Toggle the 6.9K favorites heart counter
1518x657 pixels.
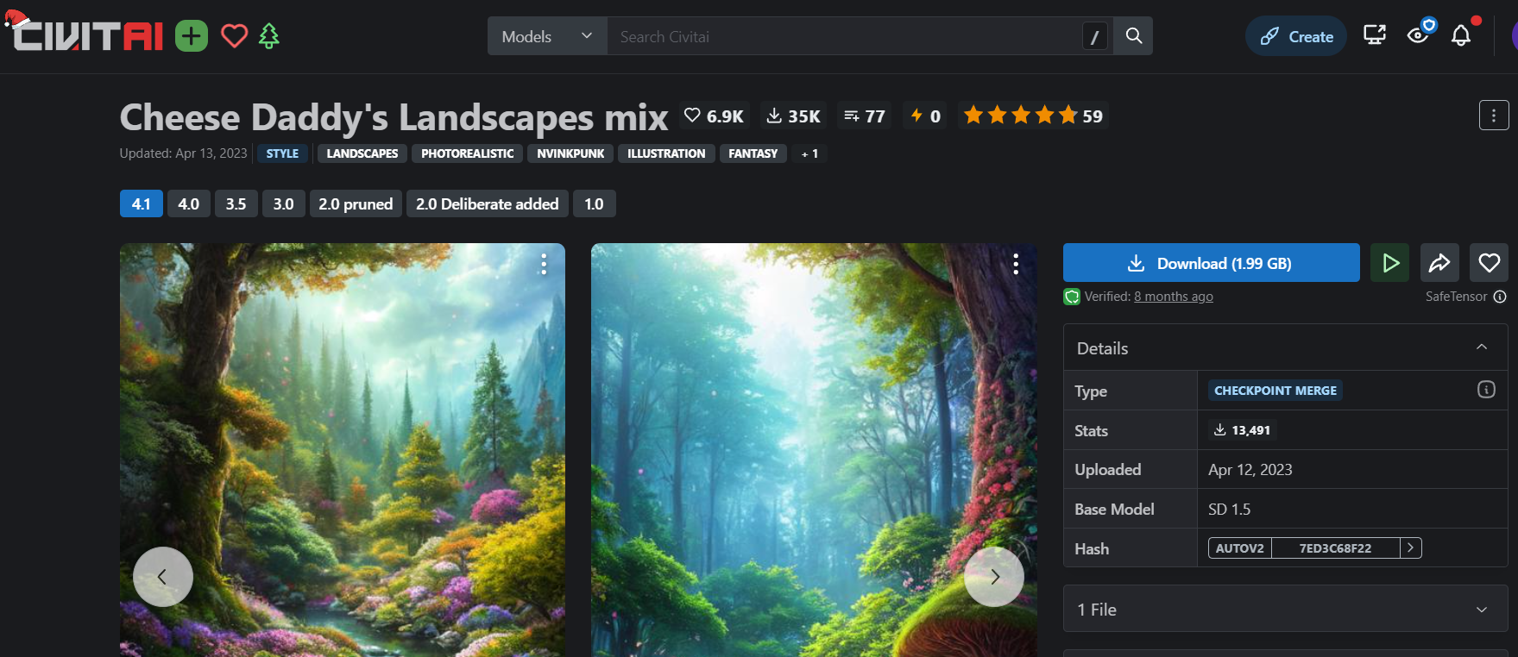point(714,116)
